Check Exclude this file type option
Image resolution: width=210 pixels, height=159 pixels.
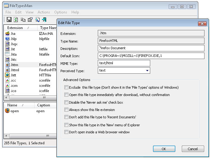pos(66,87)
